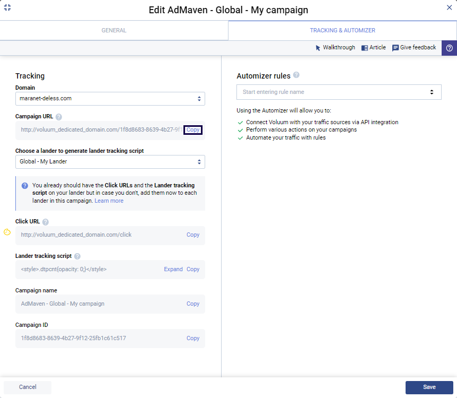Click the Lander tracking script help icon

click(77, 256)
